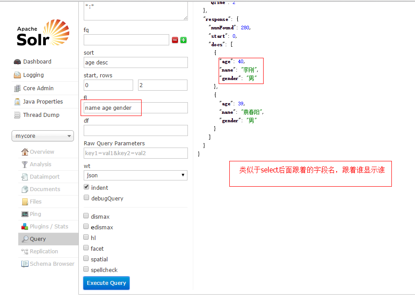
Task: Open the Dataimport panel icon
Action: tap(24, 176)
